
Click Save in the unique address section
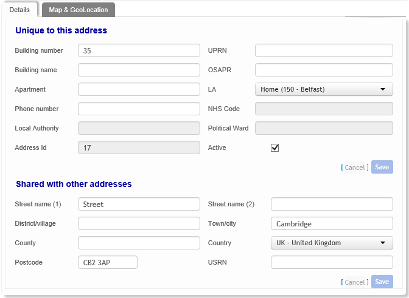click(382, 167)
